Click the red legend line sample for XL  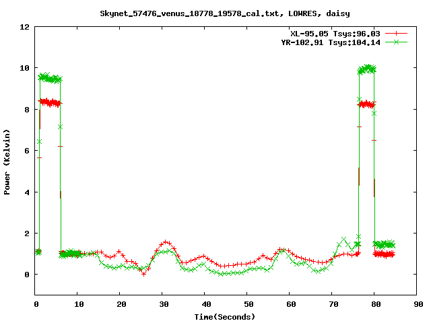click(396, 34)
